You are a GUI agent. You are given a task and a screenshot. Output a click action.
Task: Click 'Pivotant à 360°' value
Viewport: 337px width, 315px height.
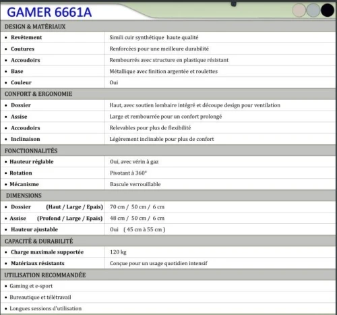(128, 173)
